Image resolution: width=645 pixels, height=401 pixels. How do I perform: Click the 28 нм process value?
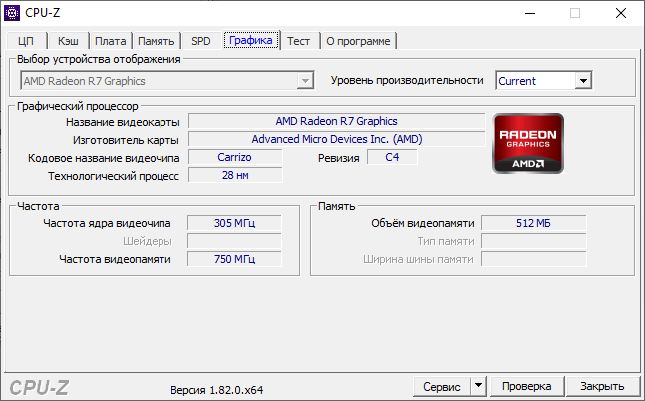pos(235,175)
